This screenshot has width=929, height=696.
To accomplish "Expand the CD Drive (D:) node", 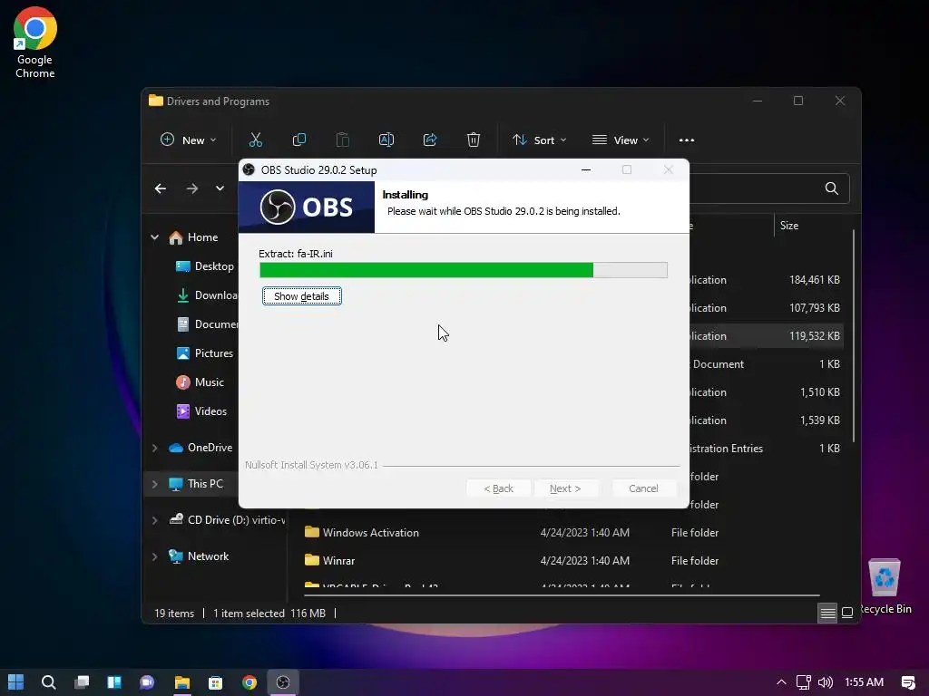I will coord(154,520).
